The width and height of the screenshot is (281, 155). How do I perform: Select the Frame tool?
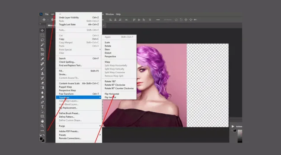point(42,54)
